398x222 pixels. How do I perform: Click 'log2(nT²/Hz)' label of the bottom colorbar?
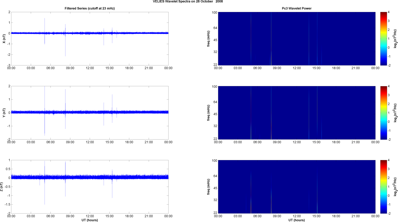pos(395,187)
